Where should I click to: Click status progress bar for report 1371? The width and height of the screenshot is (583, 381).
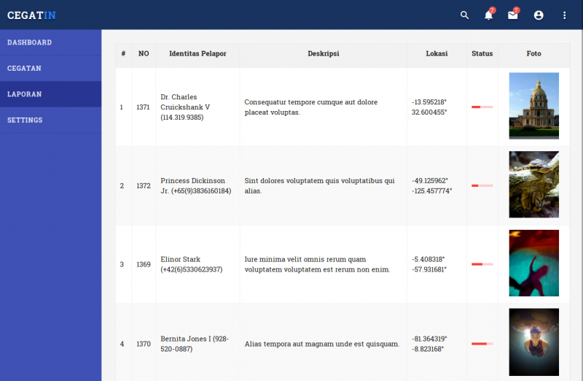pos(482,107)
